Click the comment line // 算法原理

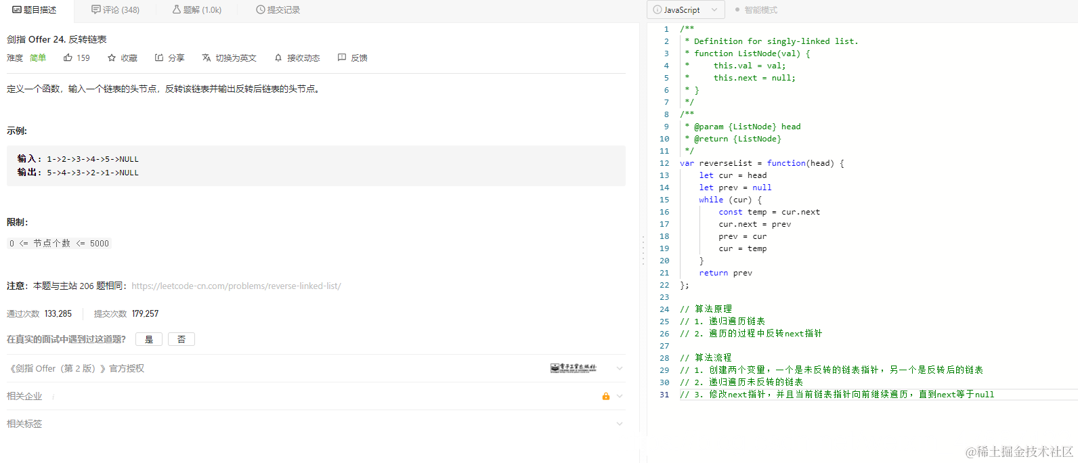pos(706,309)
